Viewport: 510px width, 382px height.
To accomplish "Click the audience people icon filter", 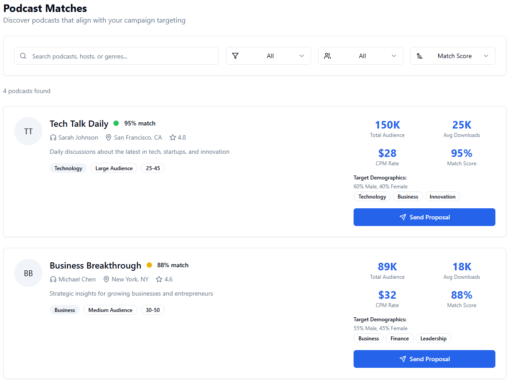I will click(x=328, y=56).
